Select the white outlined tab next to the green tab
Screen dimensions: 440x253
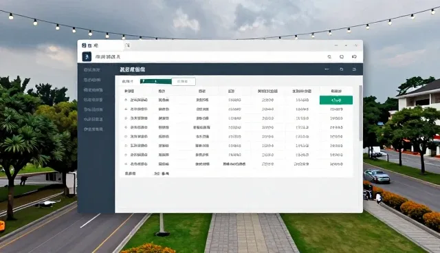click(184, 81)
